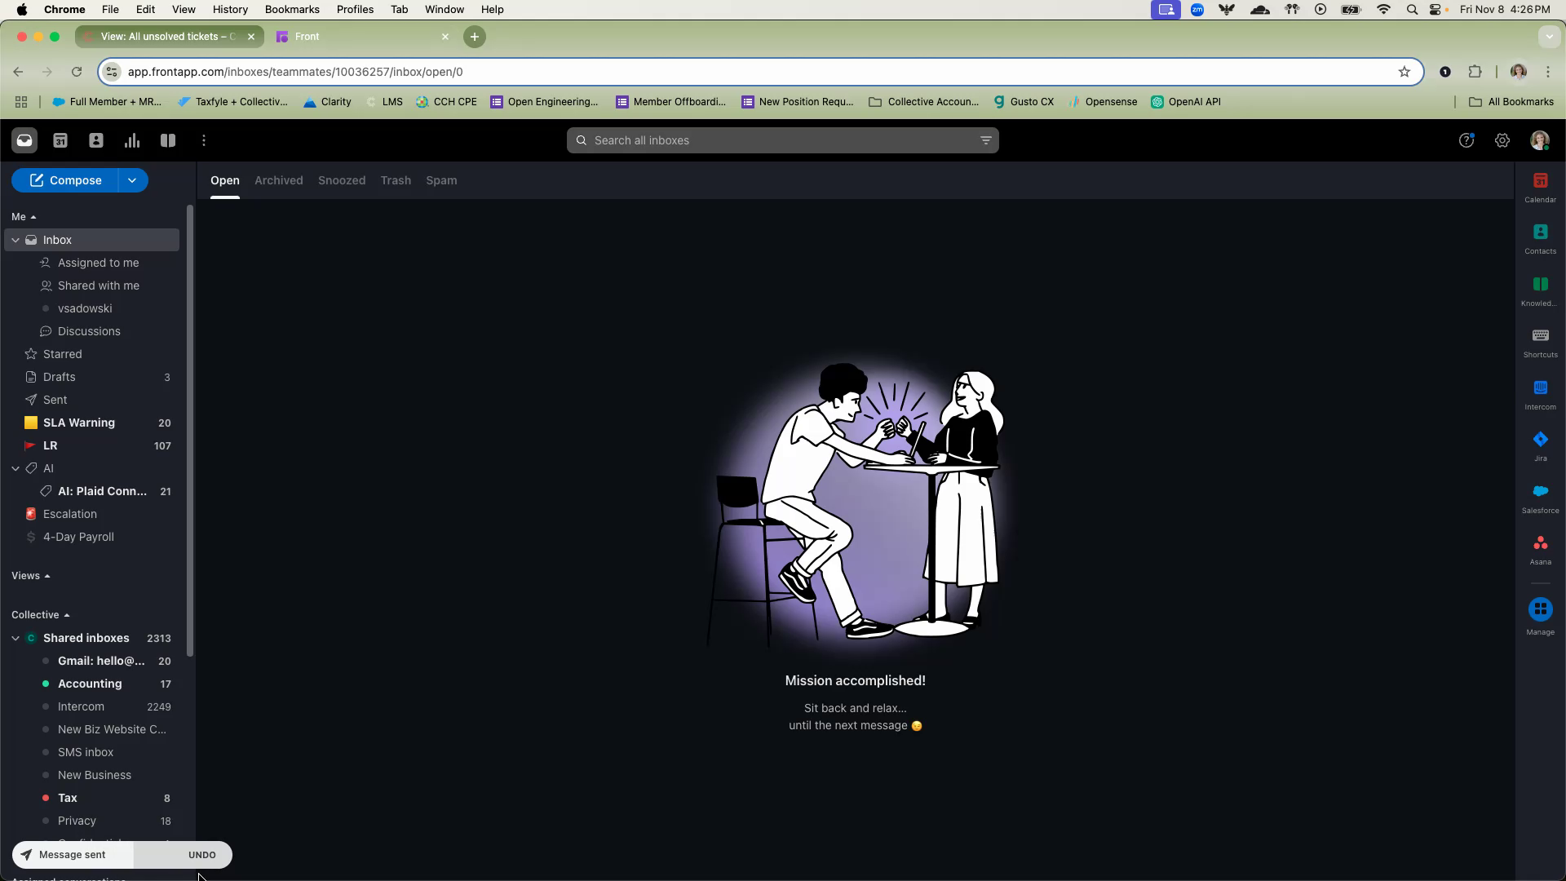The width and height of the screenshot is (1566, 881).
Task: Switch to the Snoozed tab
Action: pyautogui.click(x=341, y=180)
